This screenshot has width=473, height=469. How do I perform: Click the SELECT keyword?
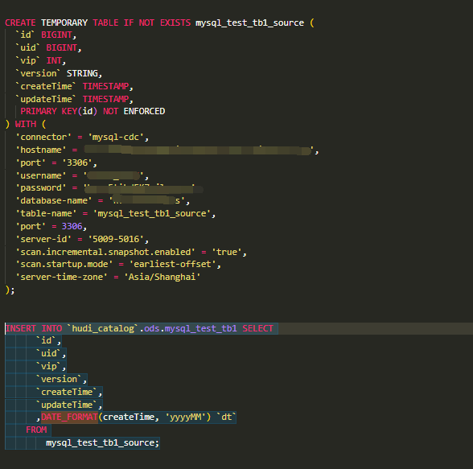pos(258,328)
